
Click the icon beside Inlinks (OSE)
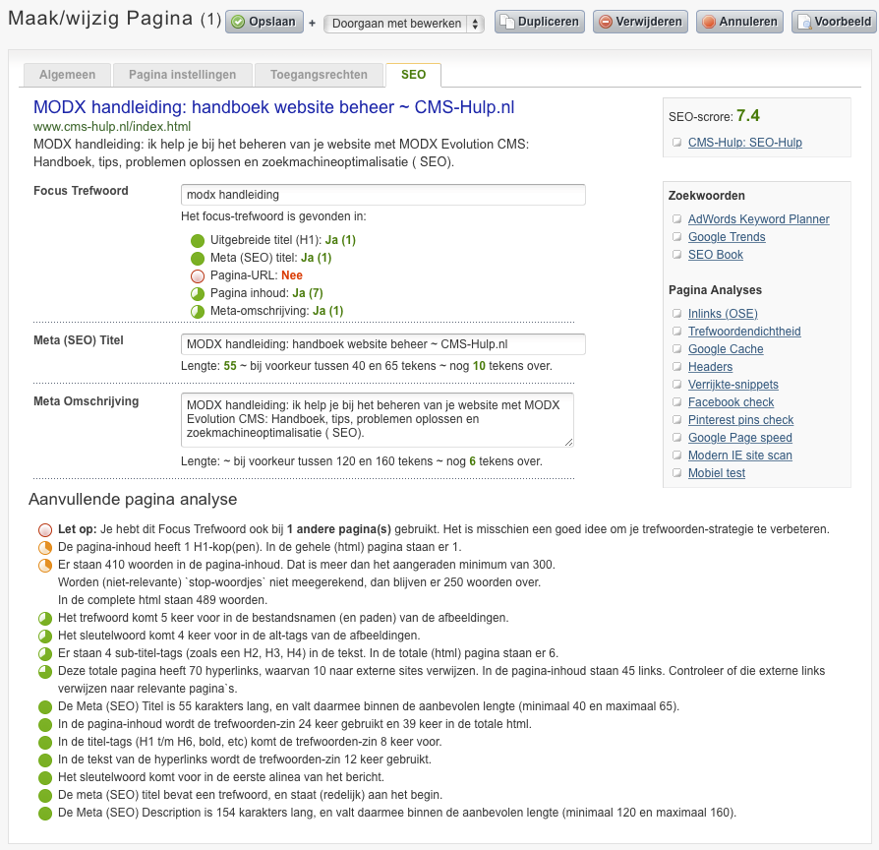(x=676, y=314)
